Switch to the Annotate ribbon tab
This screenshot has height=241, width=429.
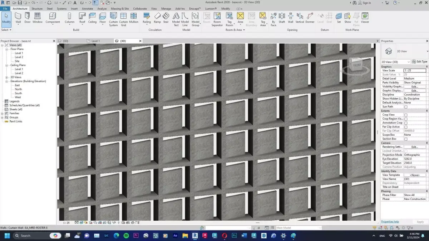click(x=87, y=9)
